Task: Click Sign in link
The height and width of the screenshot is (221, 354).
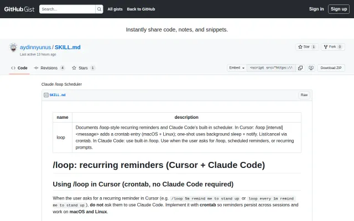Action: coord(316,9)
